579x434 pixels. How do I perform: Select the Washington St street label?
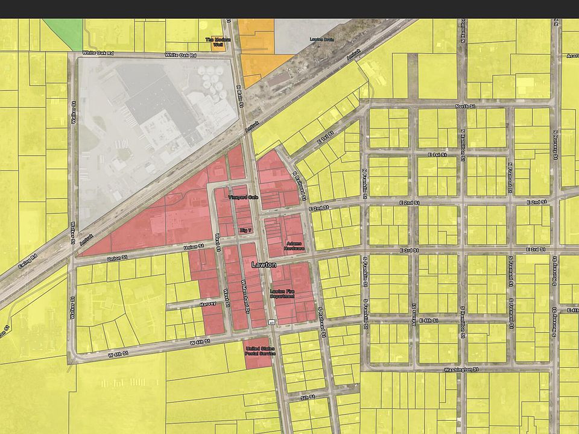pyautogui.click(x=461, y=370)
